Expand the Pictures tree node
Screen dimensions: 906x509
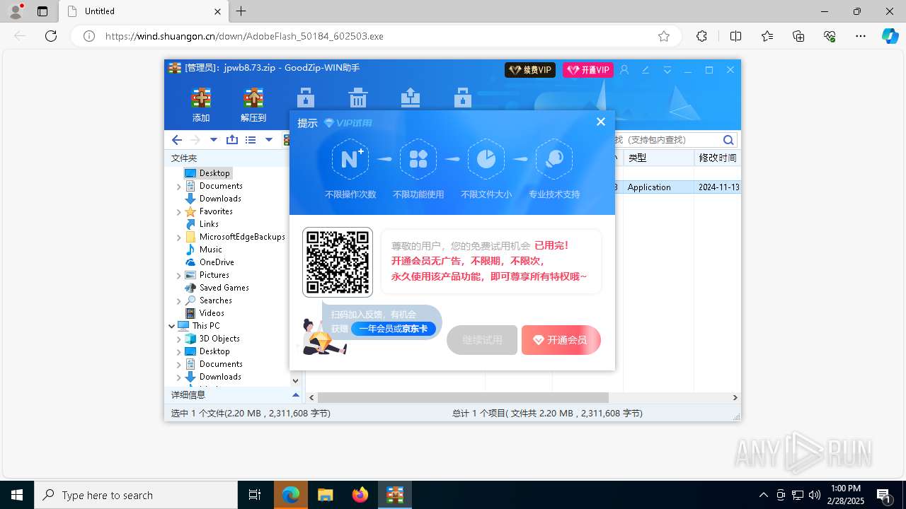pos(178,275)
